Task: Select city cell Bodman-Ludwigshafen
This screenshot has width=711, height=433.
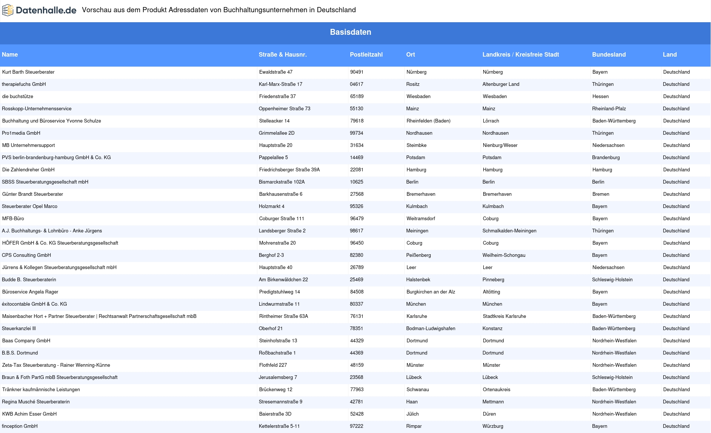Action: (431, 328)
